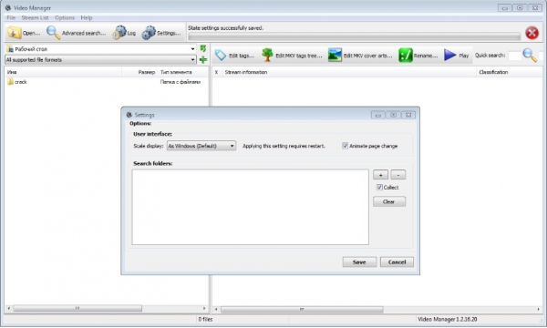Open Edit MKV cover arts
The image size is (547, 328).
click(335, 55)
